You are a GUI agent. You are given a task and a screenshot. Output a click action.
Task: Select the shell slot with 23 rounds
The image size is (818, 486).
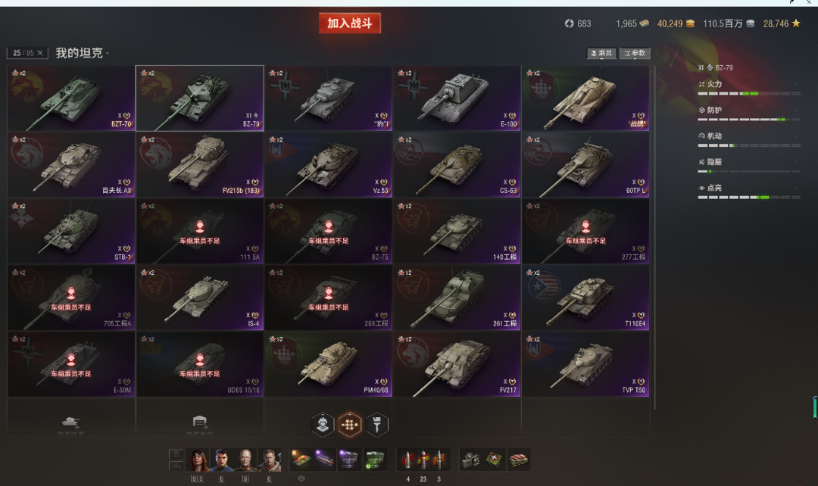pos(423,460)
